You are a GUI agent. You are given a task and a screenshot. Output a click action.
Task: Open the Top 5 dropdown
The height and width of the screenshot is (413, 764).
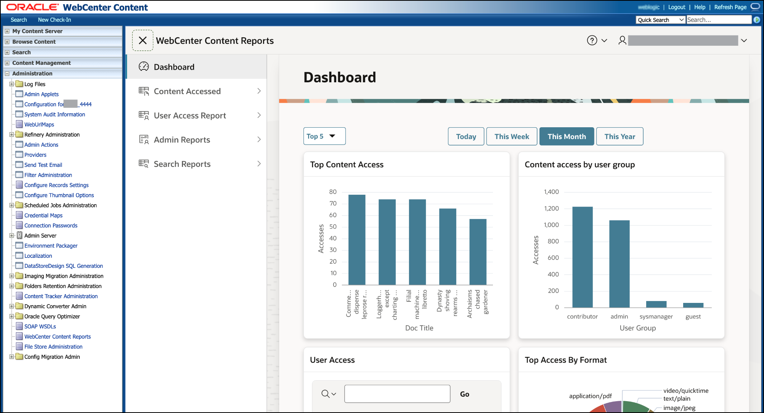point(324,136)
